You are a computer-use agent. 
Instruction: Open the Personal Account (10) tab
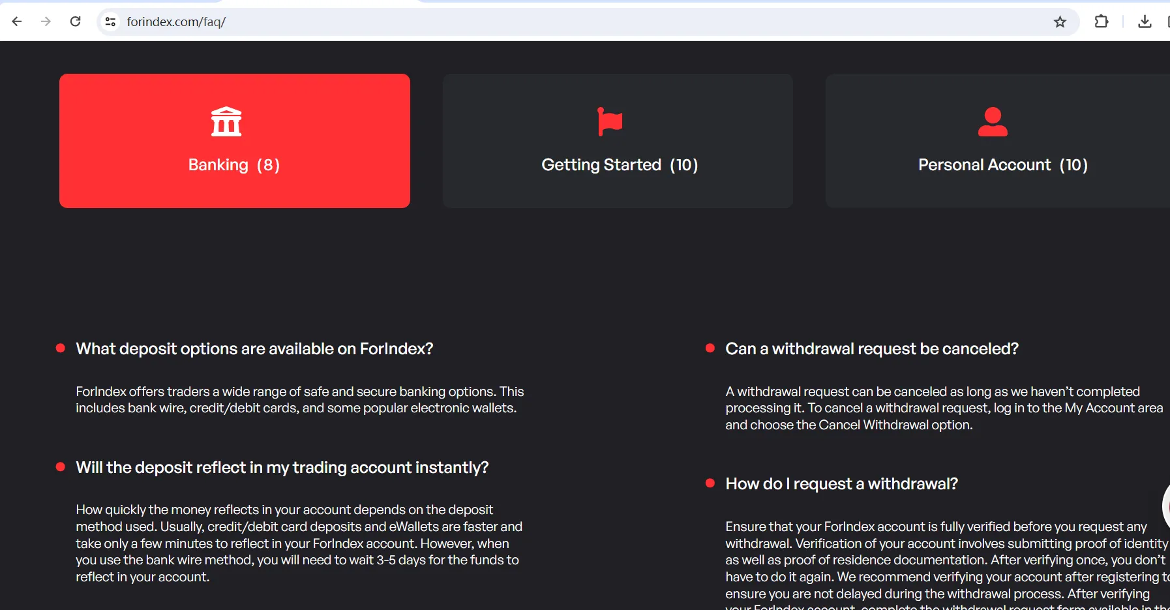(x=998, y=141)
